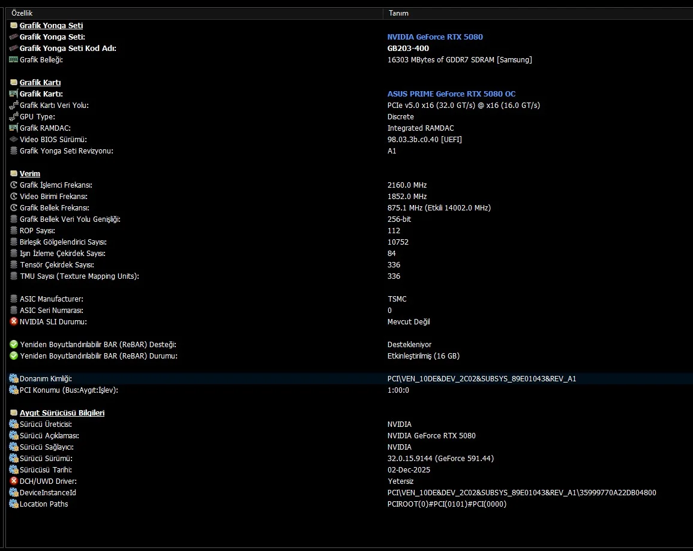693x551 pixels.
Task: Click the Grafik Yonga Seti section icon
Action: (14, 26)
